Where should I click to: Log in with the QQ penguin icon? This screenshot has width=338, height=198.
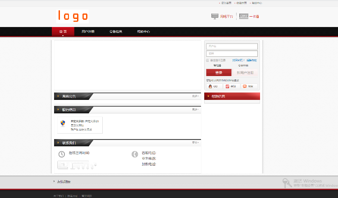tap(210, 86)
